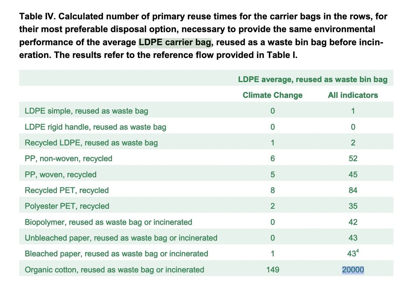The image size is (415, 295).
Task: Click 'Bleached paper' row label
Action: coord(116,253)
